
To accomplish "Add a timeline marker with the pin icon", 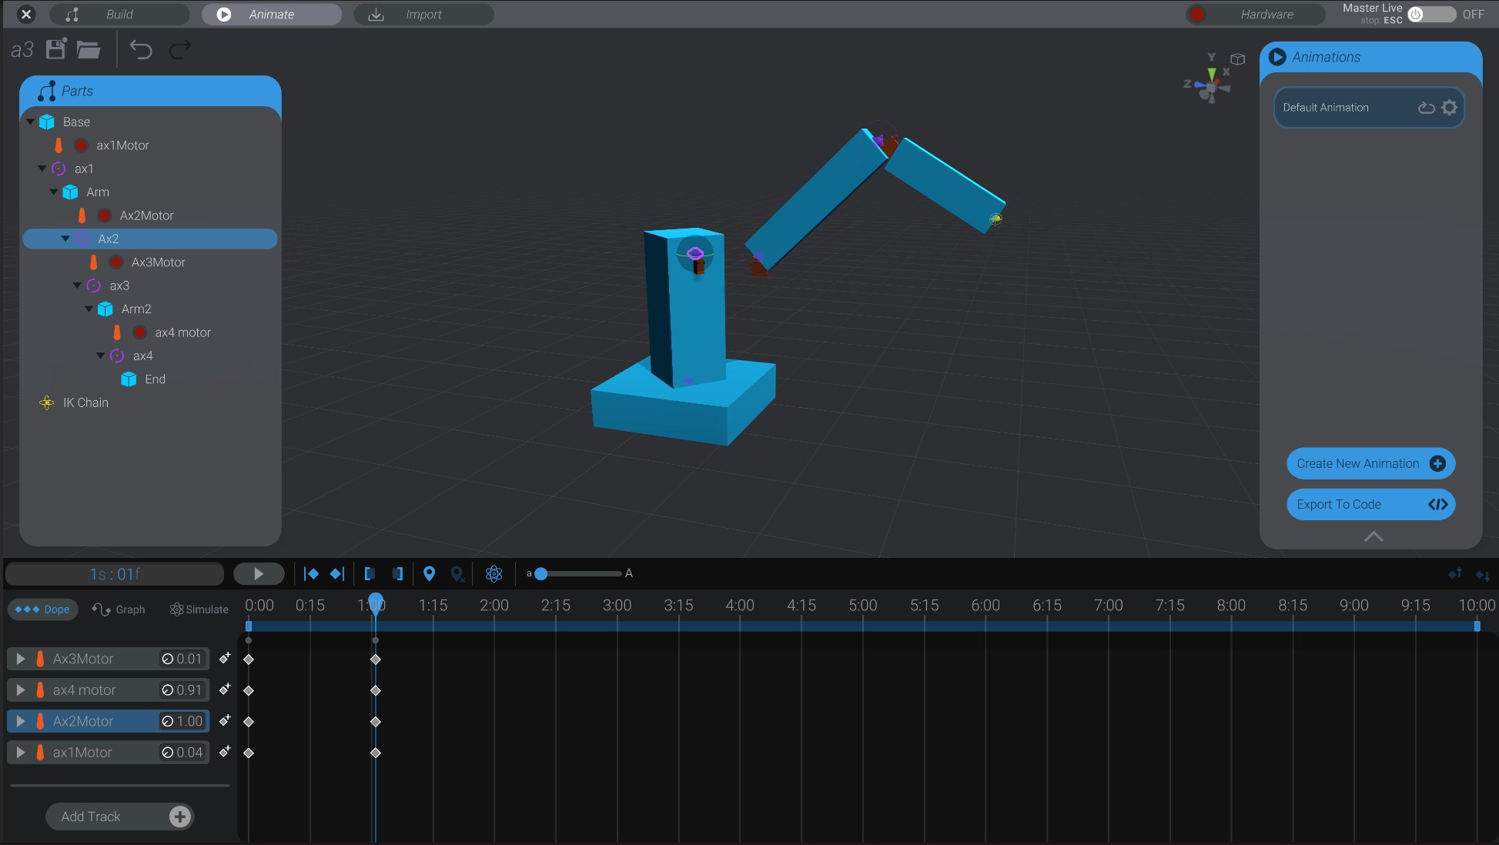I will (x=429, y=573).
